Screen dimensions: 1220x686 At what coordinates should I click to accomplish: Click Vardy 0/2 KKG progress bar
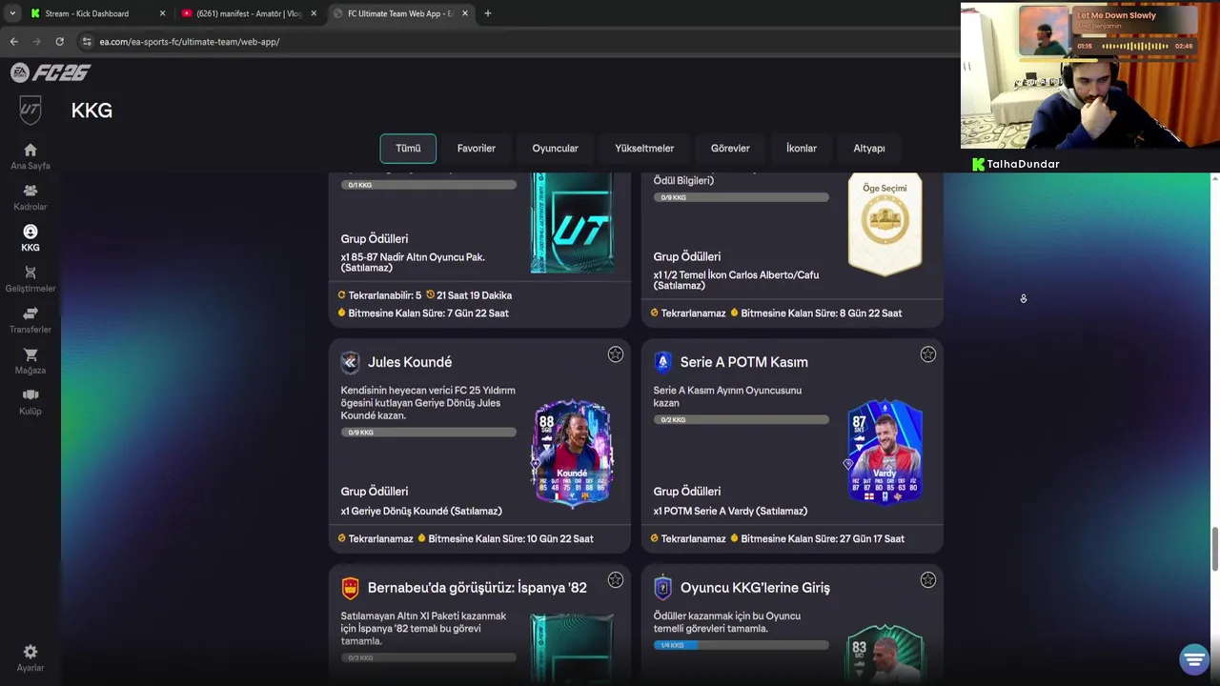click(x=742, y=420)
